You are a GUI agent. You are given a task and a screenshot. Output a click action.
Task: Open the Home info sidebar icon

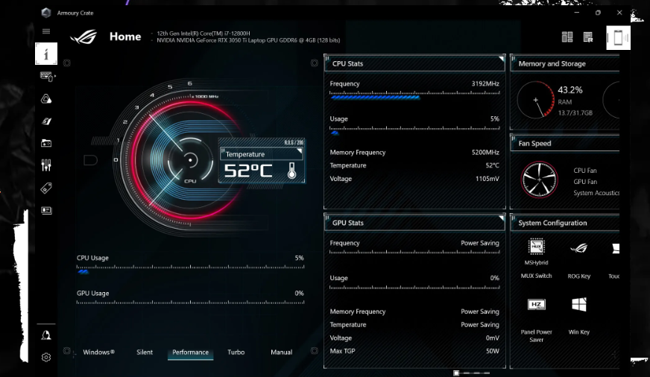pyautogui.click(x=46, y=54)
